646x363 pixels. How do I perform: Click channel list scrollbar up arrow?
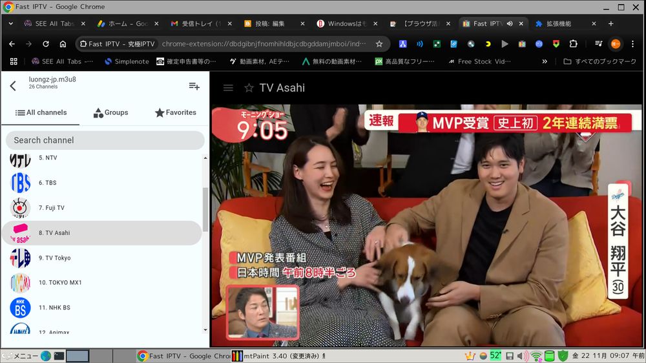(205, 158)
